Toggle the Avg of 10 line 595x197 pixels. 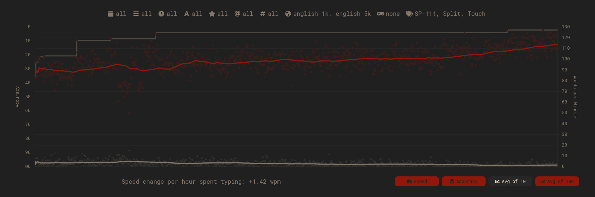pyautogui.click(x=510, y=182)
